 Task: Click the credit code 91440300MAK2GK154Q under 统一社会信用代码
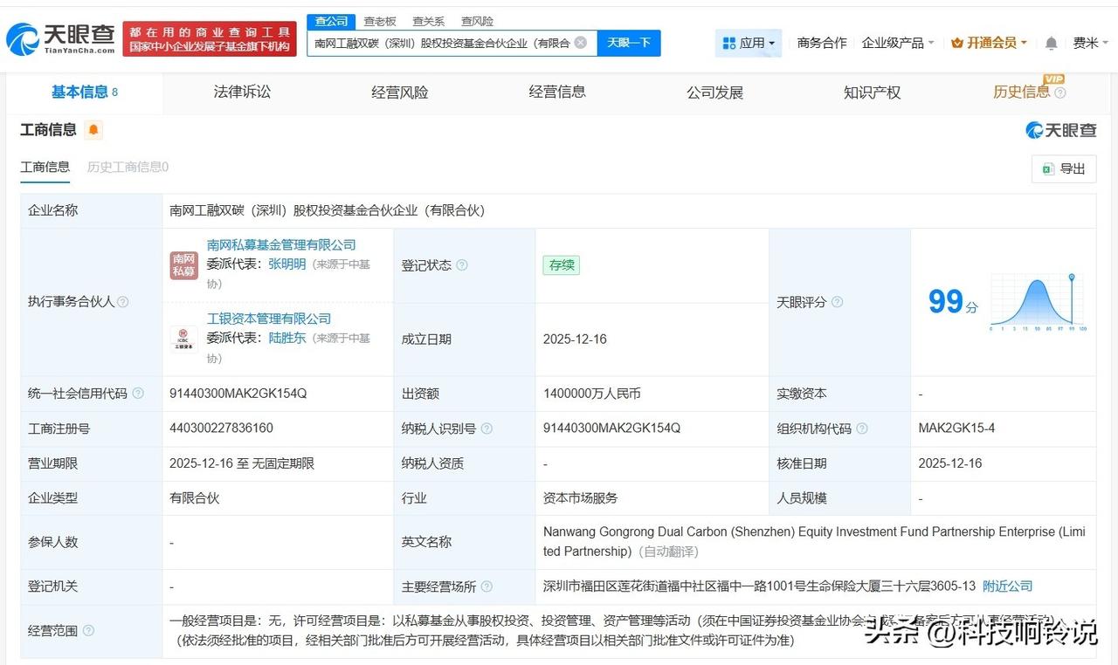pos(238,394)
